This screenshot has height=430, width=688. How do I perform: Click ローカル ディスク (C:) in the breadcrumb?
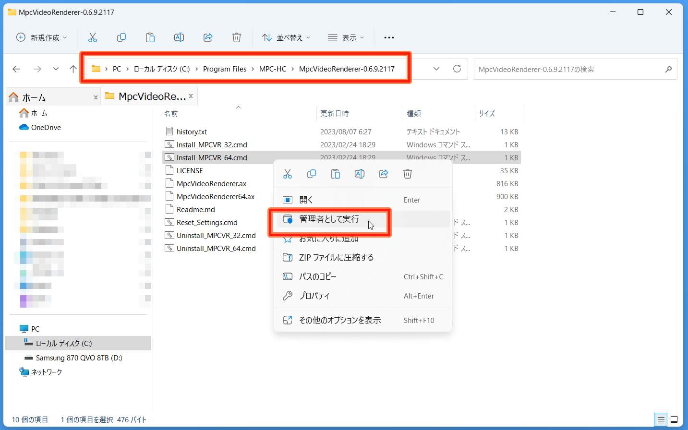(162, 69)
